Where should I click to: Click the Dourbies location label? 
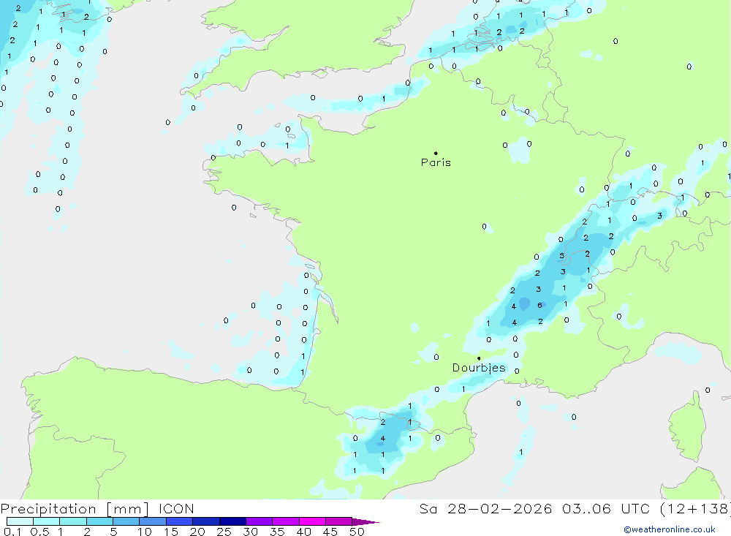[479, 368]
